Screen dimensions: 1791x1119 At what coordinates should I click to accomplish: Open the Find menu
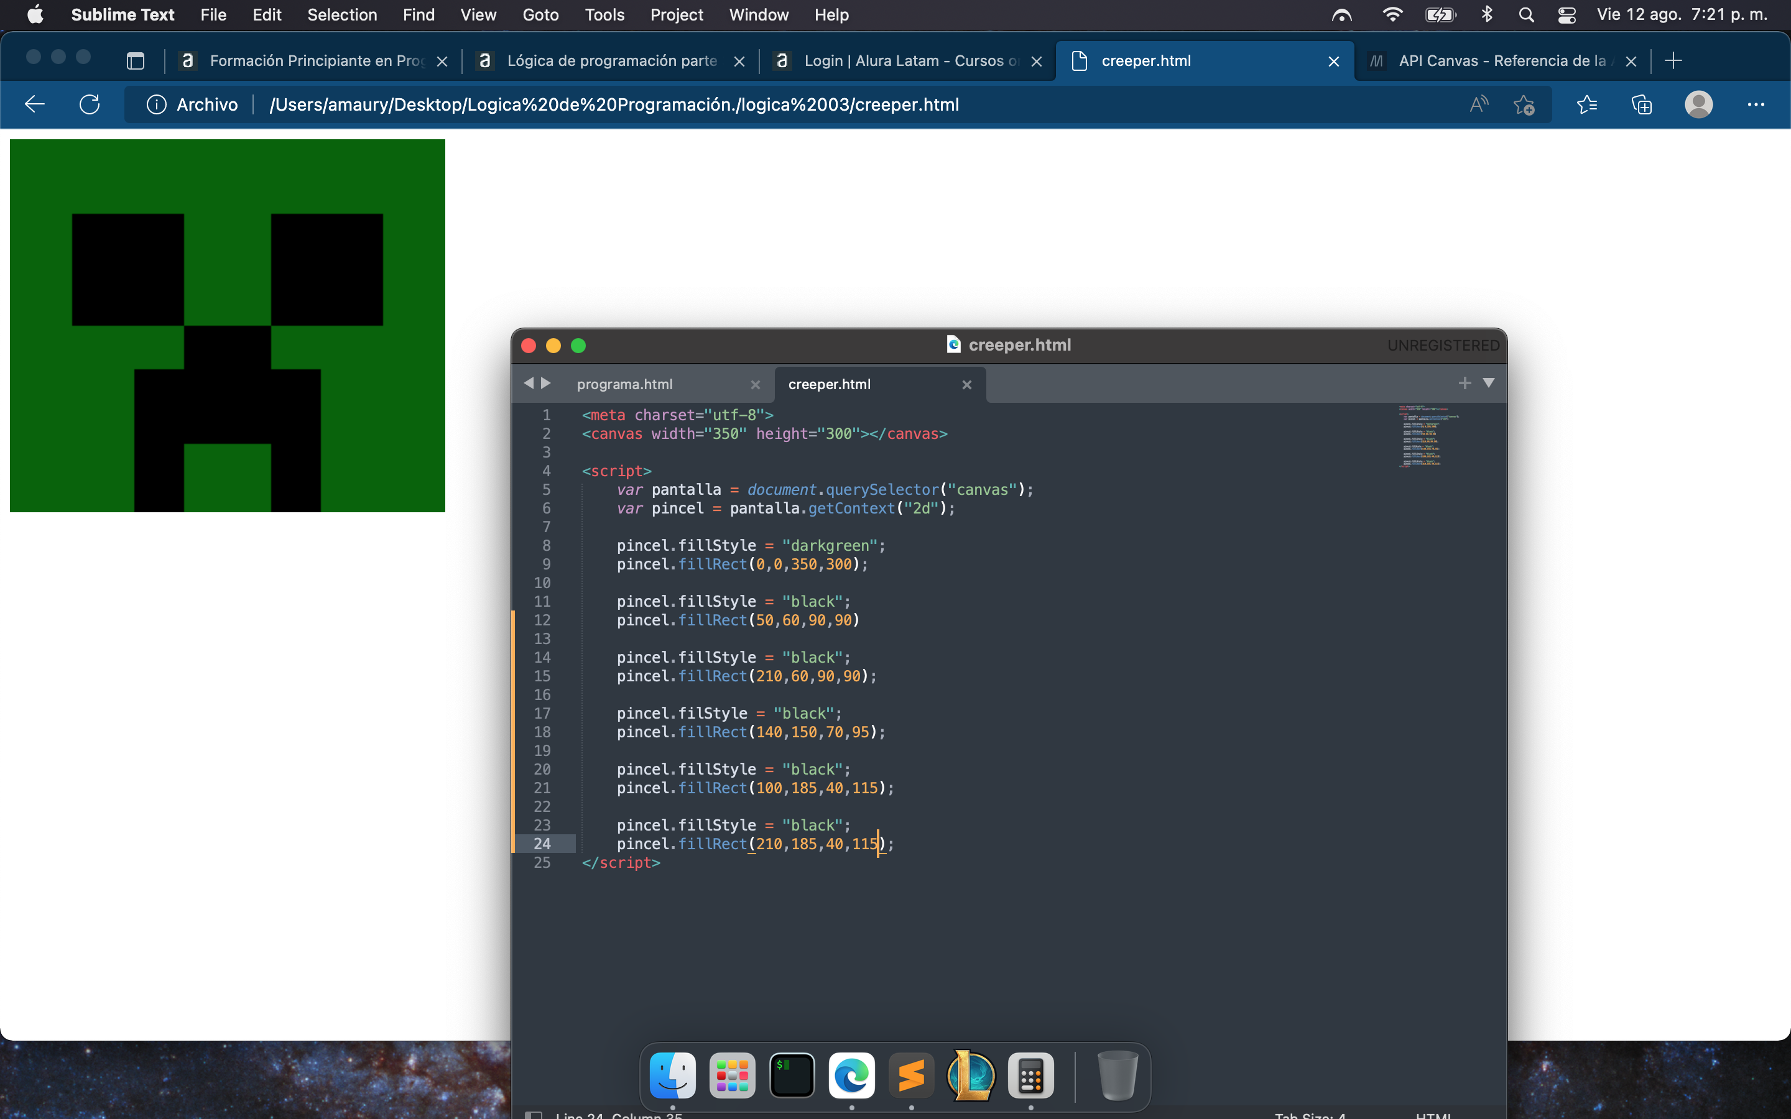[418, 15]
